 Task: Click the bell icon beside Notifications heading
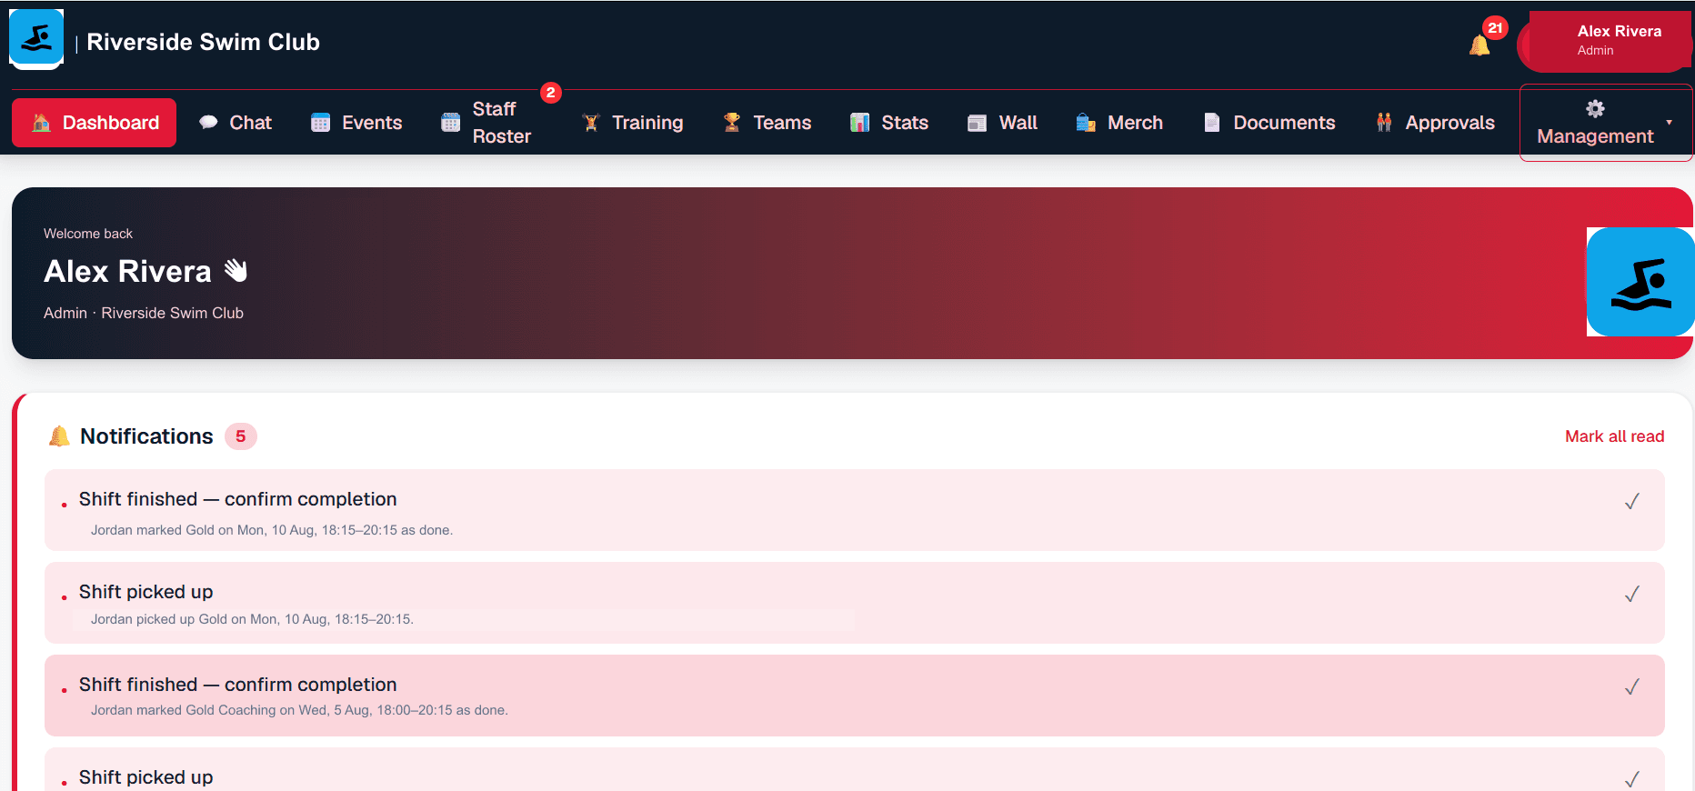pyautogui.click(x=59, y=436)
